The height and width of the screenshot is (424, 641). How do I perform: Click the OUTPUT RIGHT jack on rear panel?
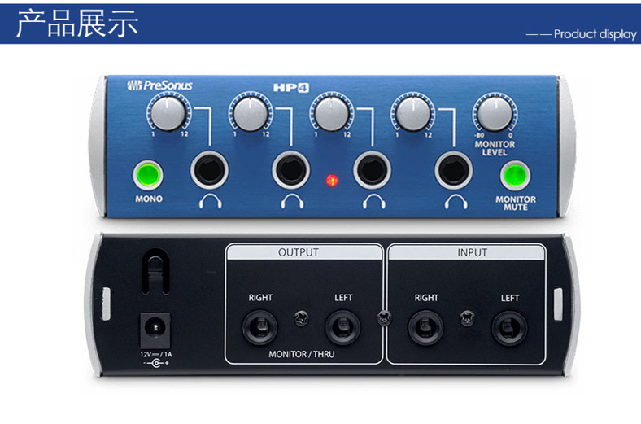pos(259,327)
